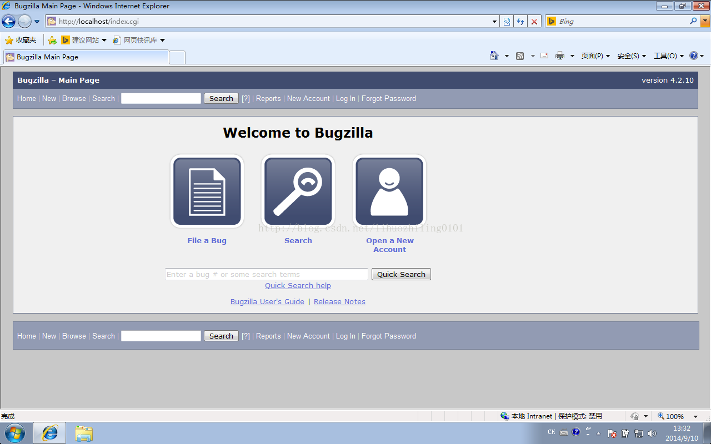
Task: Show hidden tray icons arrow
Action: click(x=599, y=433)
